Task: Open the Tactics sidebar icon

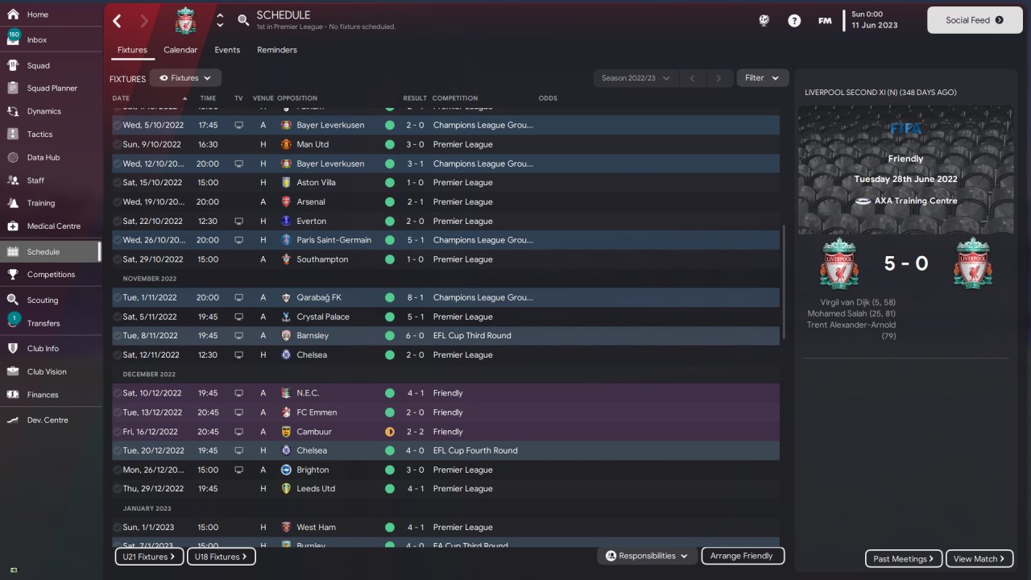Action: pos(13,135)
